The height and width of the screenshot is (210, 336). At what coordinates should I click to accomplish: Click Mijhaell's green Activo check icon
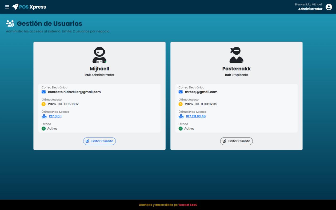(x=43, y=128)
